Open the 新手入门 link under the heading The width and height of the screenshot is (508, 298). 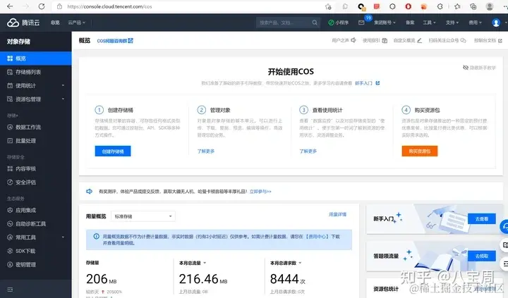pyautogui.click(x=363, y=83)
